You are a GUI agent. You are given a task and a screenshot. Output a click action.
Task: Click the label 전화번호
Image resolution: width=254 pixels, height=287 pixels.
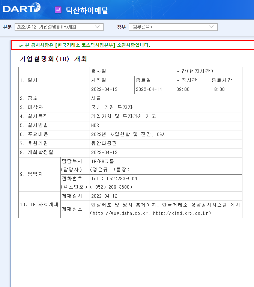click(72, 179)
